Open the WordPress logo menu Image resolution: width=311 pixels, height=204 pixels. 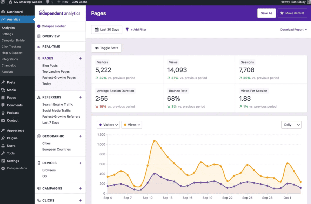(x=3, y=2)
